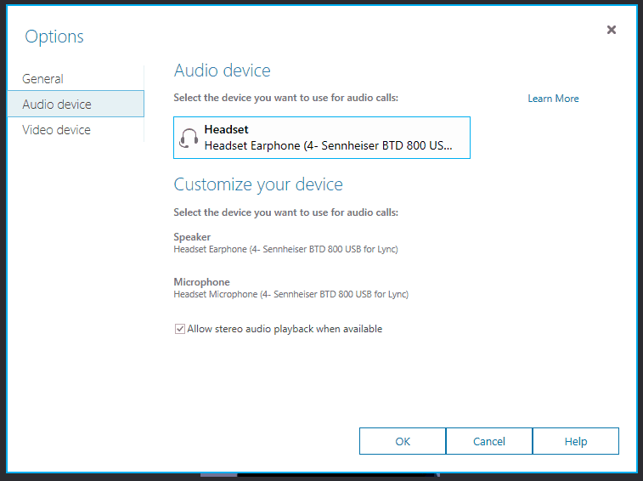Select the Speaker label under Customize your device

coord(192,237)
